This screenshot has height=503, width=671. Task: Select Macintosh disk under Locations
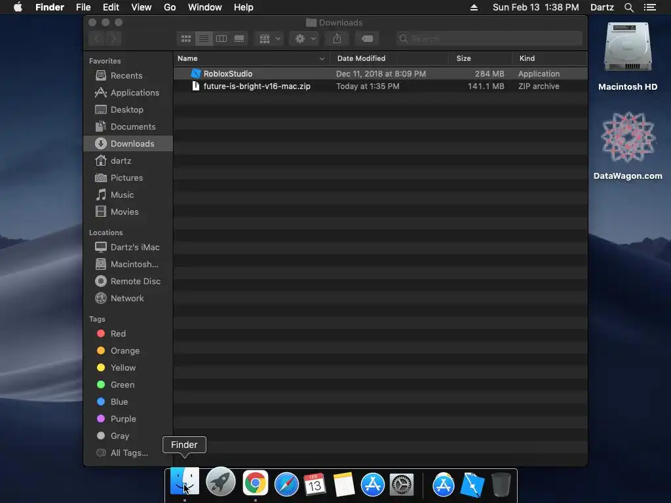128,265
